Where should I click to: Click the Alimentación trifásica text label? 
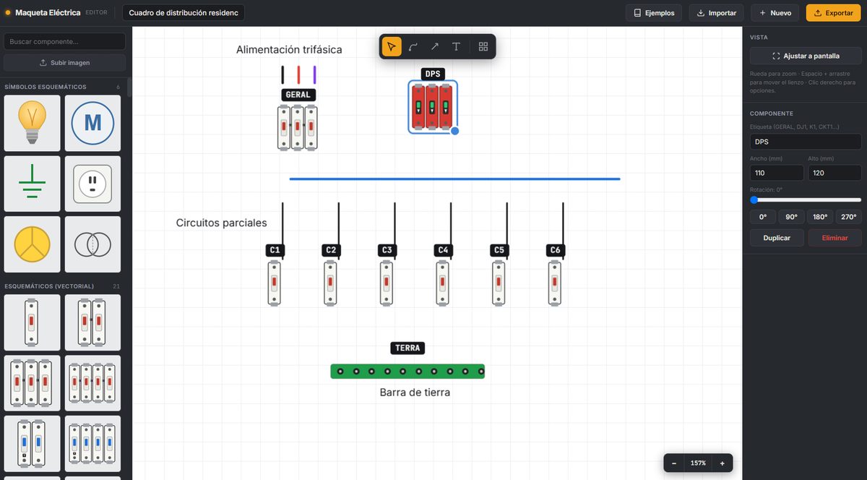pyautogui.click(x=289, y=50)
